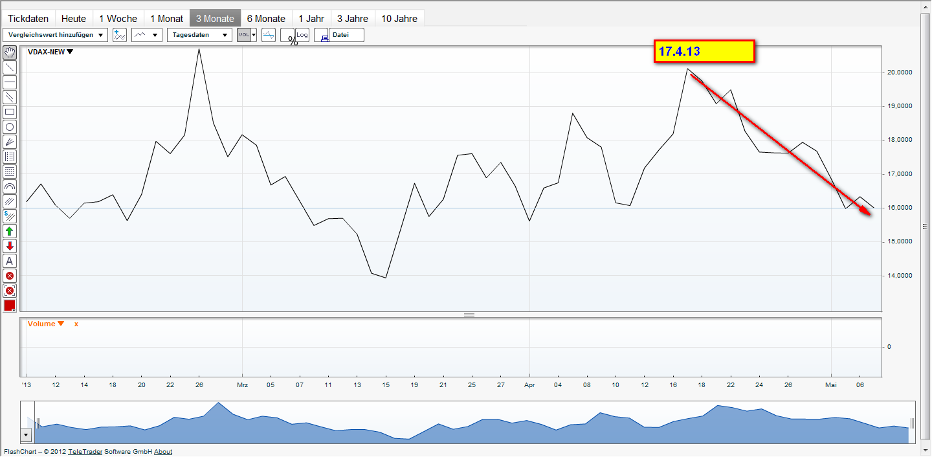Place a green up arrow marker
The width and height of the screenshot is (932, 457).
click(x=10, y=231)
